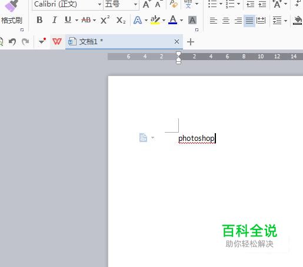Undo the last action
This screenshot has height=267, width=303.
(12, 42)
